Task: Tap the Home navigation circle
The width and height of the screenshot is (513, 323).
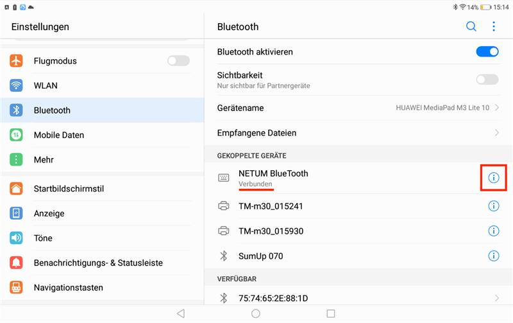Action: click(x=256, y=313)
